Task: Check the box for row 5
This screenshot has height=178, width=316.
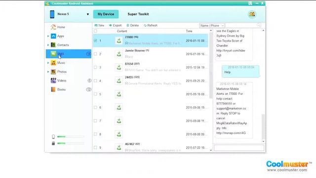Action: click(x=95, y=94)
